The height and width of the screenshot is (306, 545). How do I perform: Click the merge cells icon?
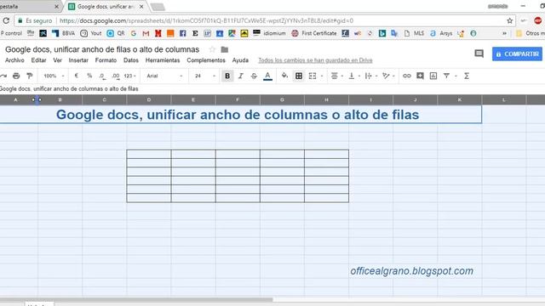click(313, 76)
